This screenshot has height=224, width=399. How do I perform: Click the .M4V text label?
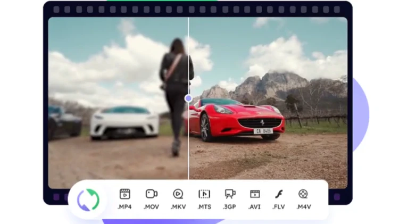pos(303,207)
